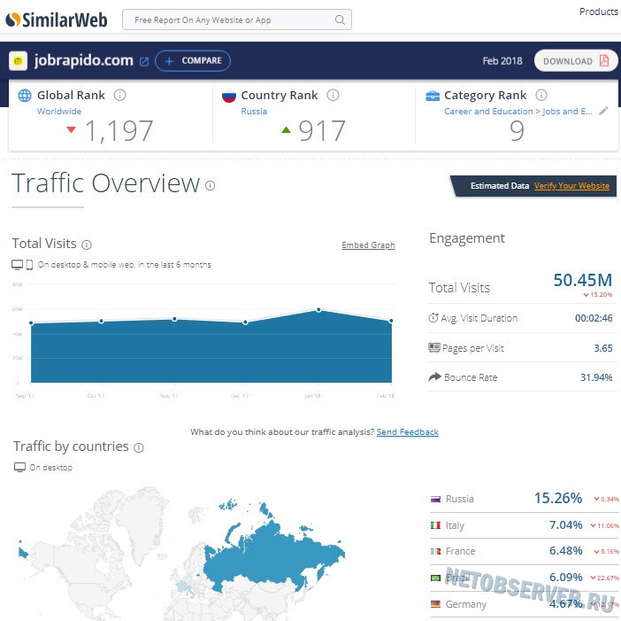
Task: Click the edit category pencil icon
Action: click(x=603, y=111)
